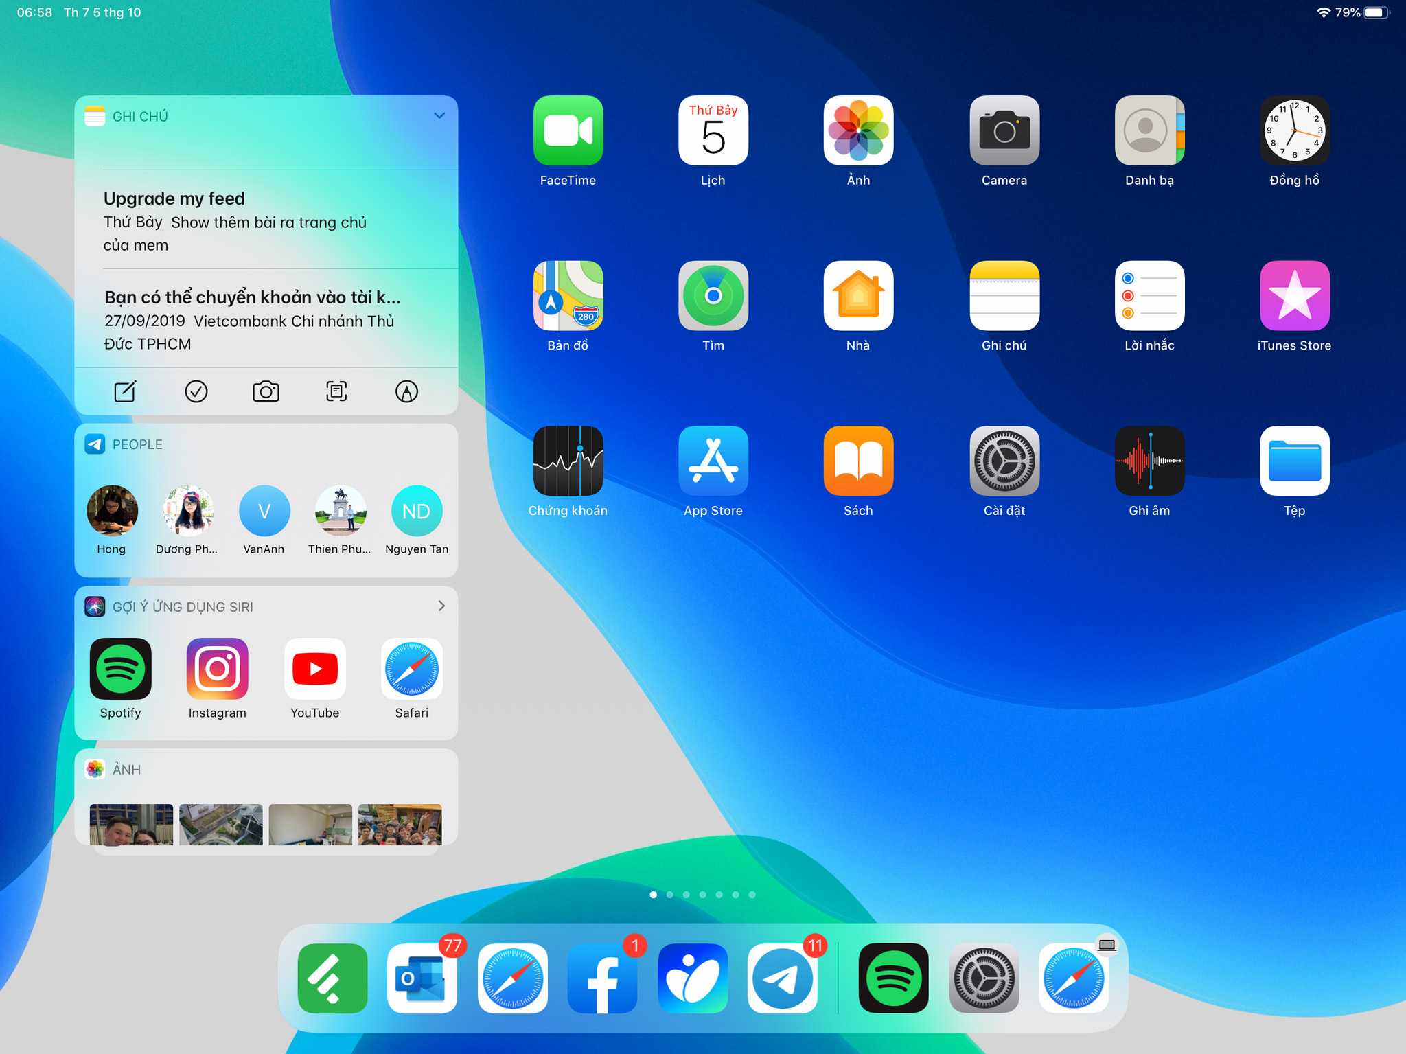Open the App Store
1406x1054 pixels.
coord(713,461)
